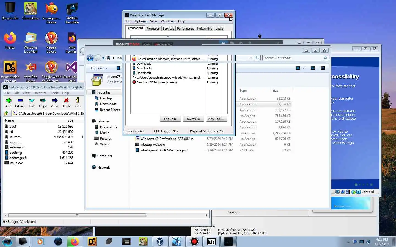The image size is (396, 247).
Task: Click the 7-Zip path address field
Action: 48,113
